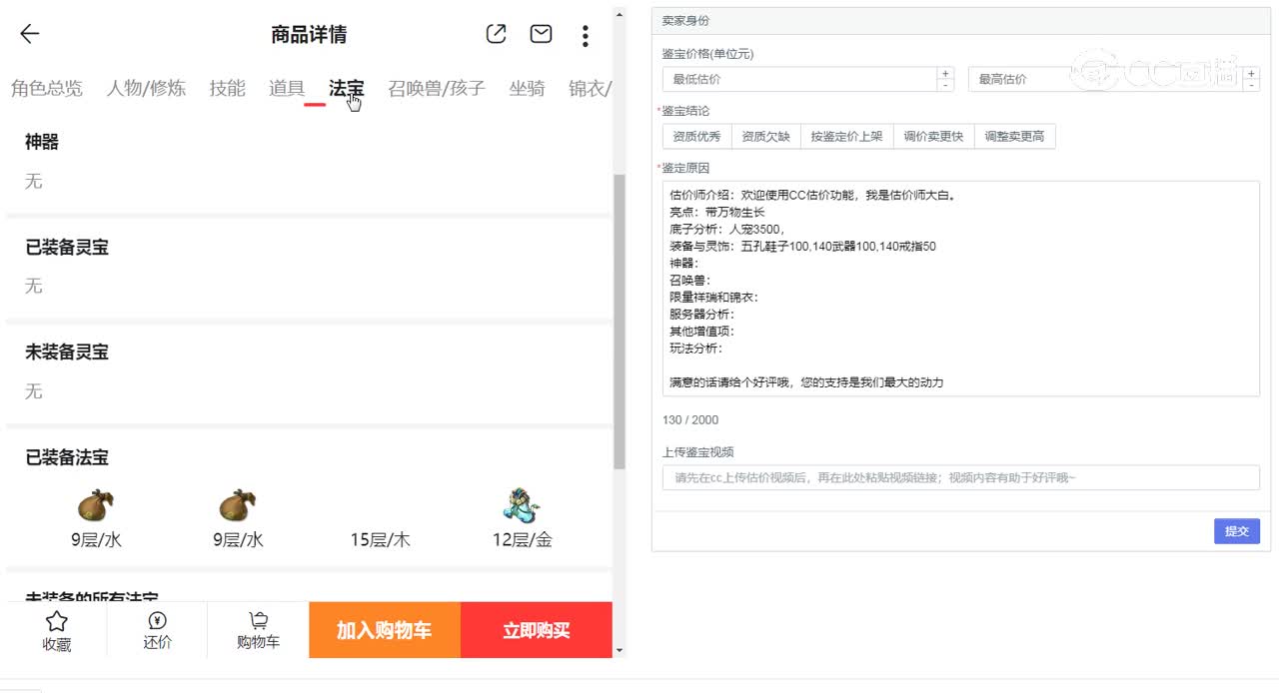Viewport: 1279px width, 693px height.
Task: Switch to the 法宝 tab
Action: pyautogui.click(x=347, y=88)
